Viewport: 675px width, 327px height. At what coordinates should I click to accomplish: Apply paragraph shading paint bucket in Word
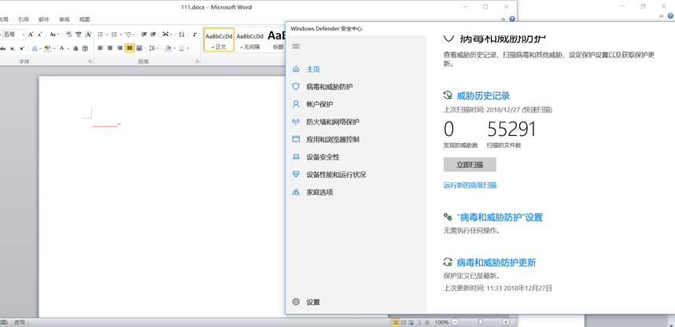pyautogui.click(x=168, y=48)
